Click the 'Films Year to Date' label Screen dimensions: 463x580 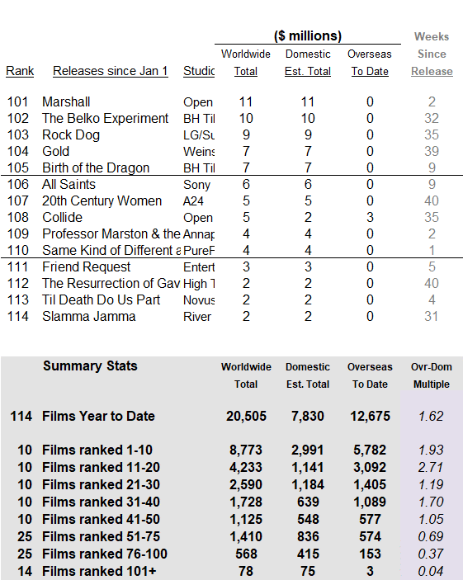click(98, 416)
